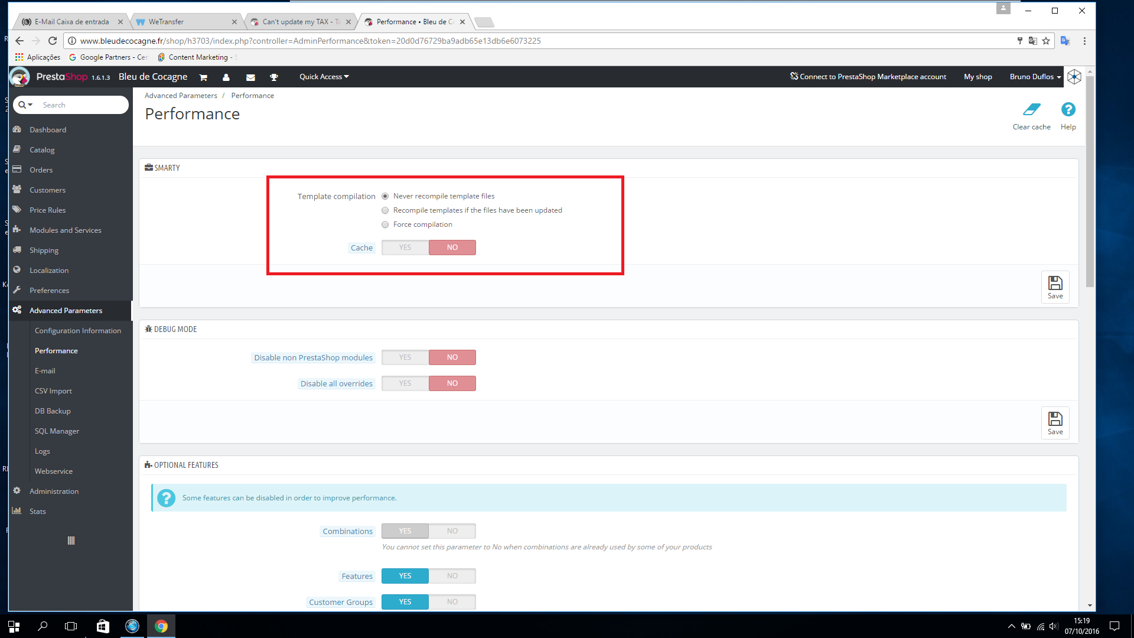
Task: Click the trophy icon in header
Action: coord(273,77)
